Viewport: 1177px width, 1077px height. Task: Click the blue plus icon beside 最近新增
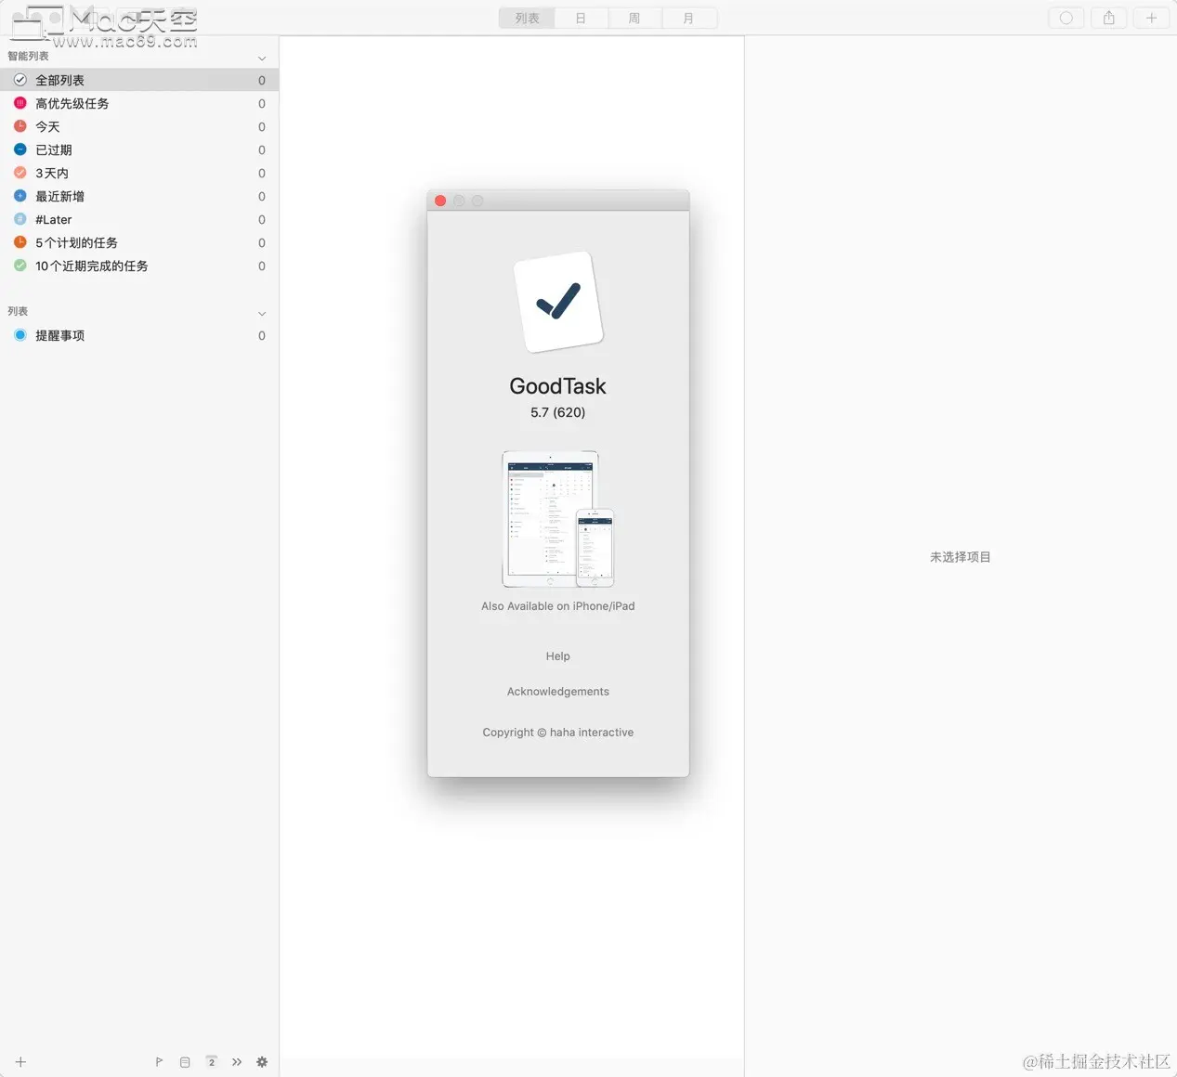point(20,196)
